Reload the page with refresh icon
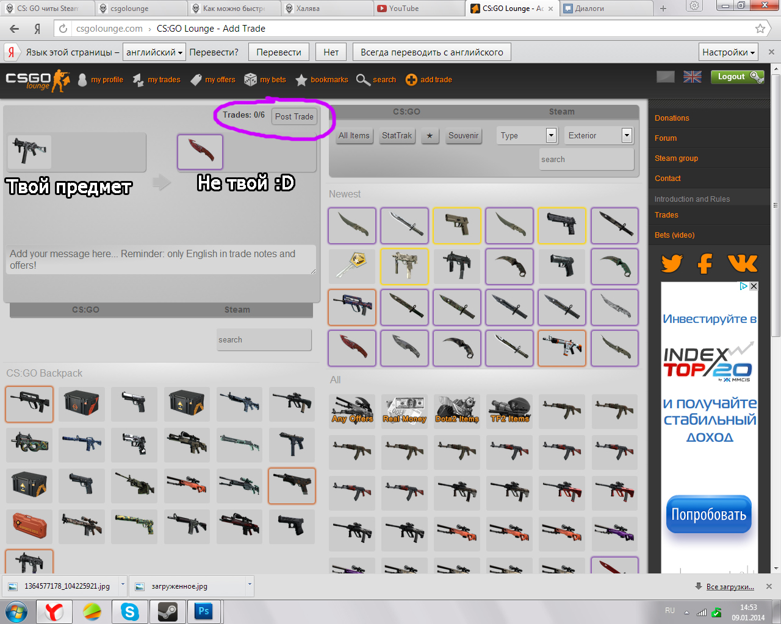Image resolution: width=781 pixels, height=624 pixels. 63,29
